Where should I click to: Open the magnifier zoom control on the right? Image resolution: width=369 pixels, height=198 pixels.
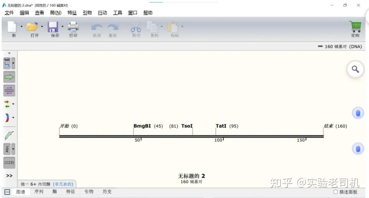355,69
